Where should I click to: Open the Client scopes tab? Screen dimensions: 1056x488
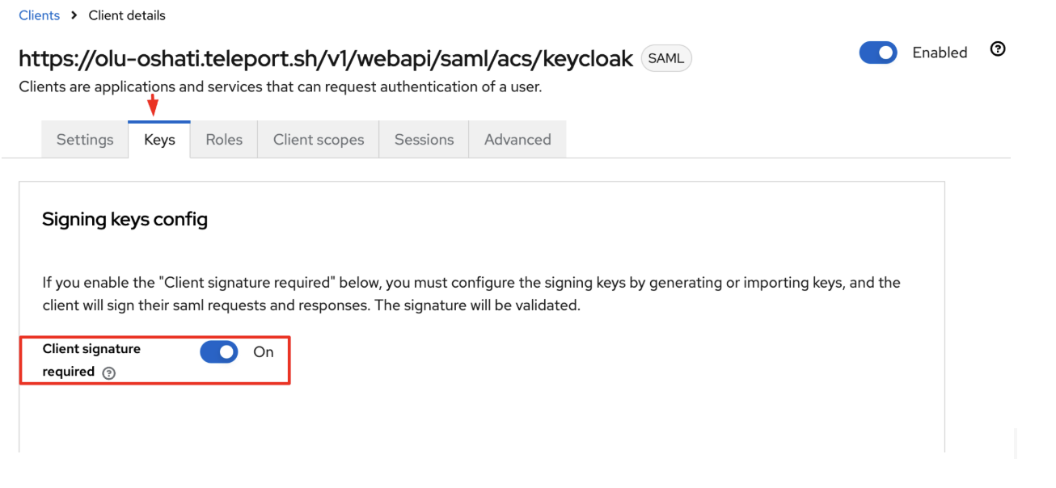(318, 139)
